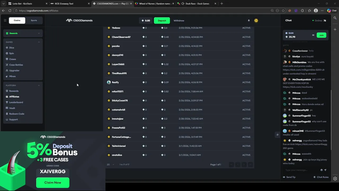
Task: Click Claim Now on bonus banner
Action: 53,183
